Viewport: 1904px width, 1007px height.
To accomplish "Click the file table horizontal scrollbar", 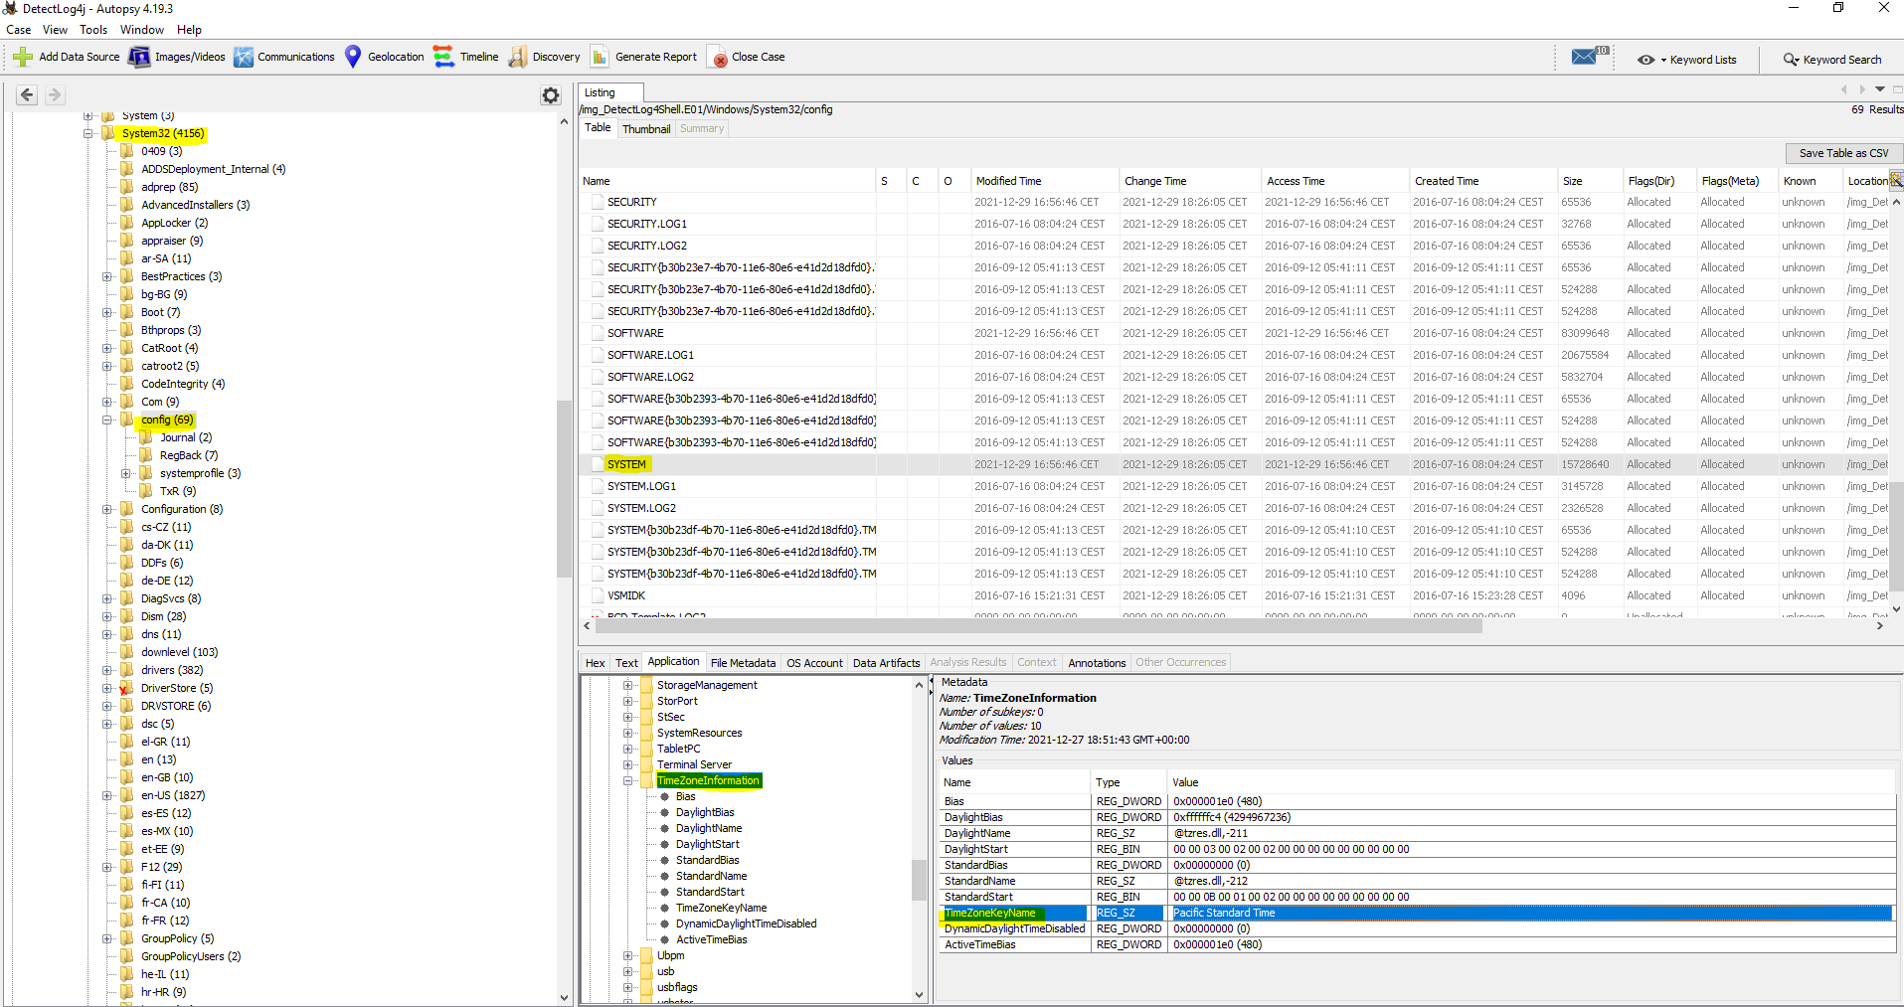I will click(1034, 626).
